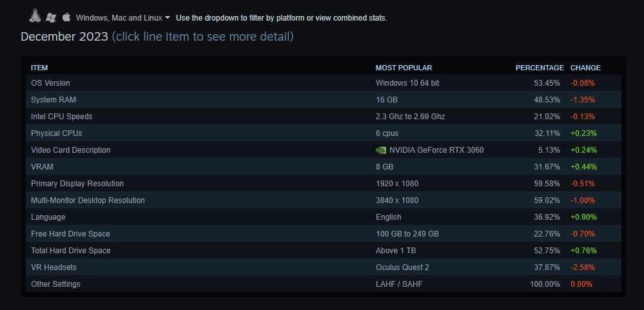
Task: View Primary Display Resolution details
Action: (77, 184)
